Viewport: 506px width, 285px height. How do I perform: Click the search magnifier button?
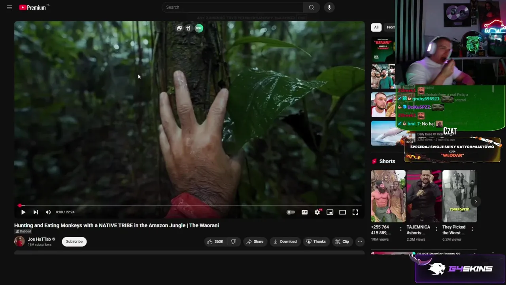312,7
